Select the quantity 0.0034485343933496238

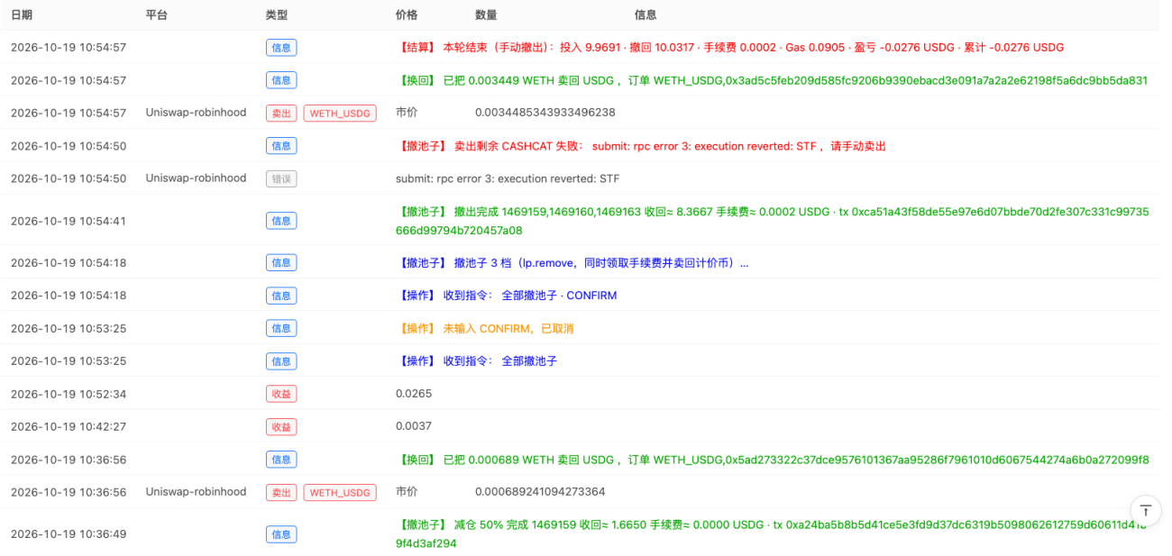[545, 113]
